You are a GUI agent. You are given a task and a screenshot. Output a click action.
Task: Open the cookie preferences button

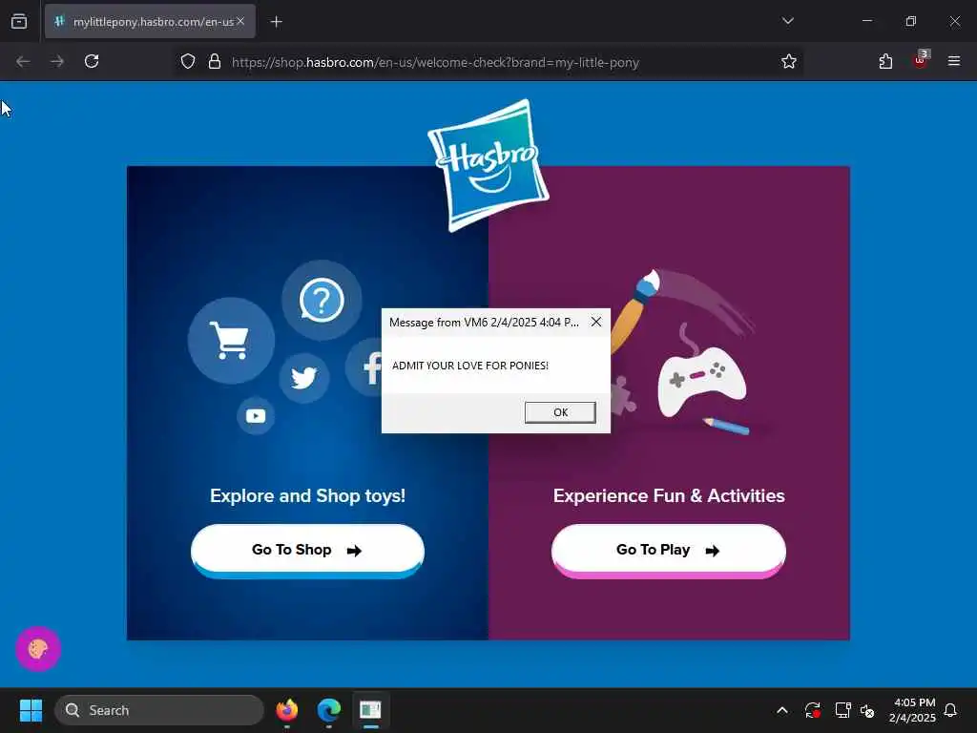[38, 649]
